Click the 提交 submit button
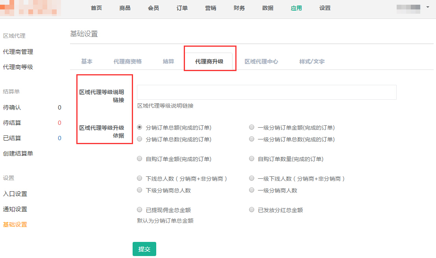Image resolution: width=436 pixels, height=258 pixels. [x=144, y=249]
